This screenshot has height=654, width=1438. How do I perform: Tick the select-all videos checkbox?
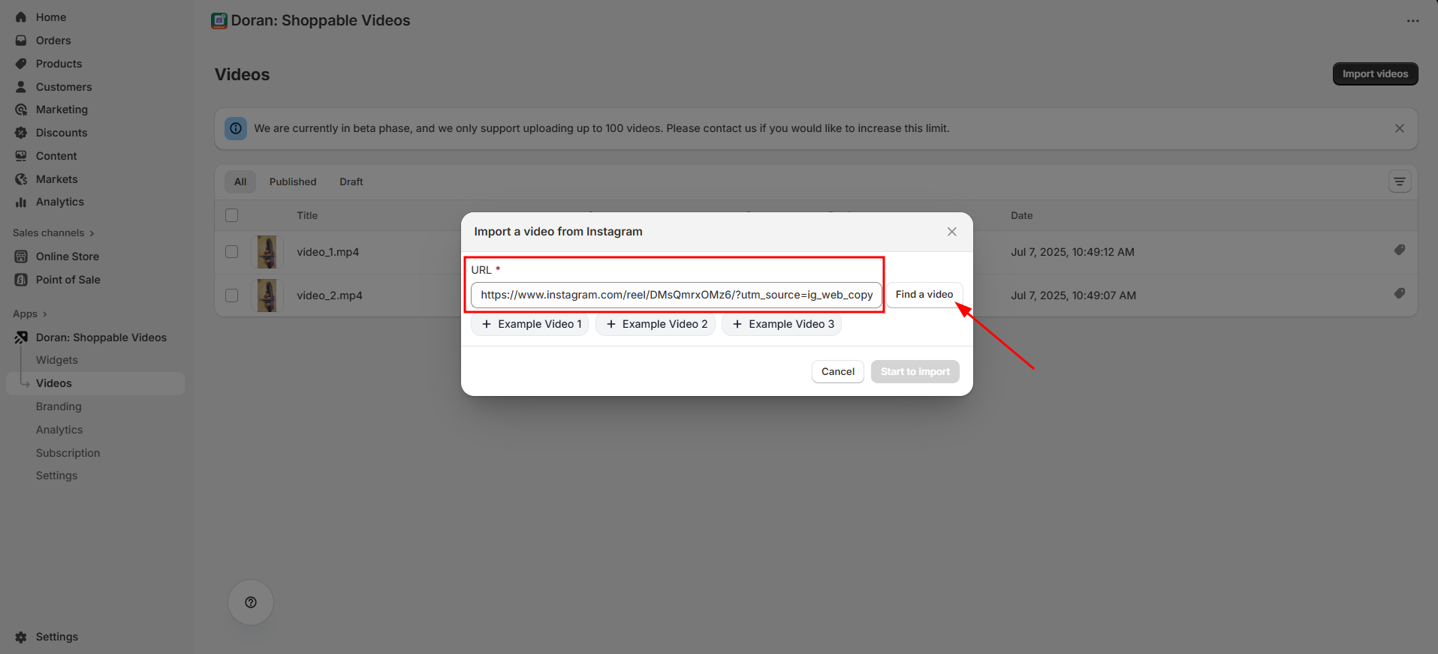click(x=232, y=215)
